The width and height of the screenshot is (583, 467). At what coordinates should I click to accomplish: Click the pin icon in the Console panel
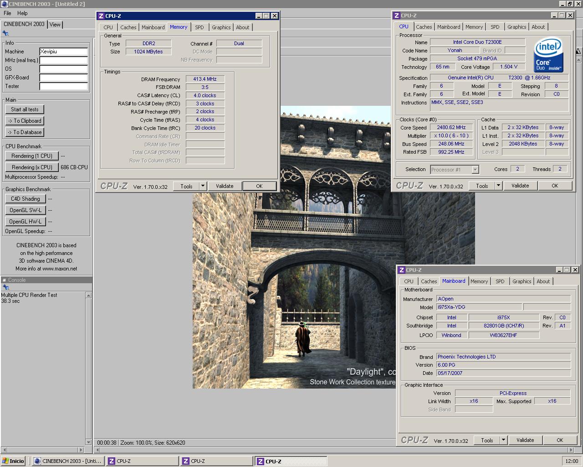point(5,287)
